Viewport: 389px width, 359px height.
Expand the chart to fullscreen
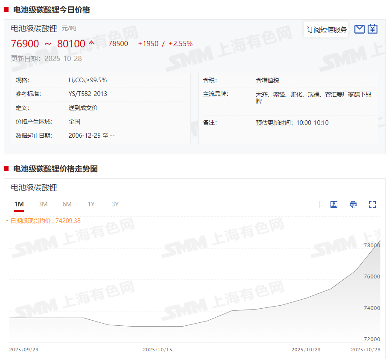(372, 205)
